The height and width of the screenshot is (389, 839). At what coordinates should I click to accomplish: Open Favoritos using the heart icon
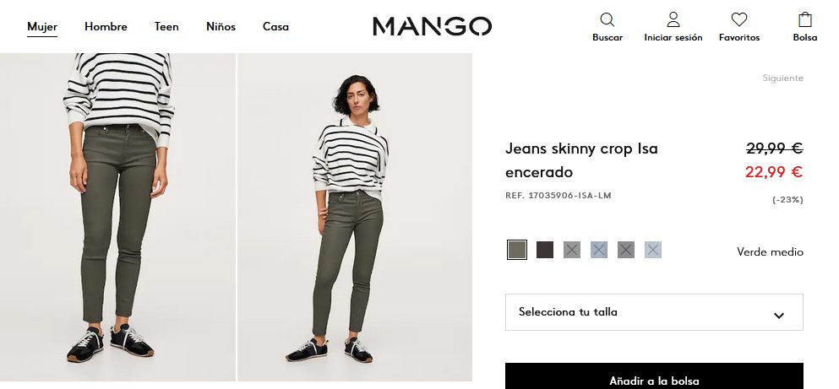coord(739,19)
